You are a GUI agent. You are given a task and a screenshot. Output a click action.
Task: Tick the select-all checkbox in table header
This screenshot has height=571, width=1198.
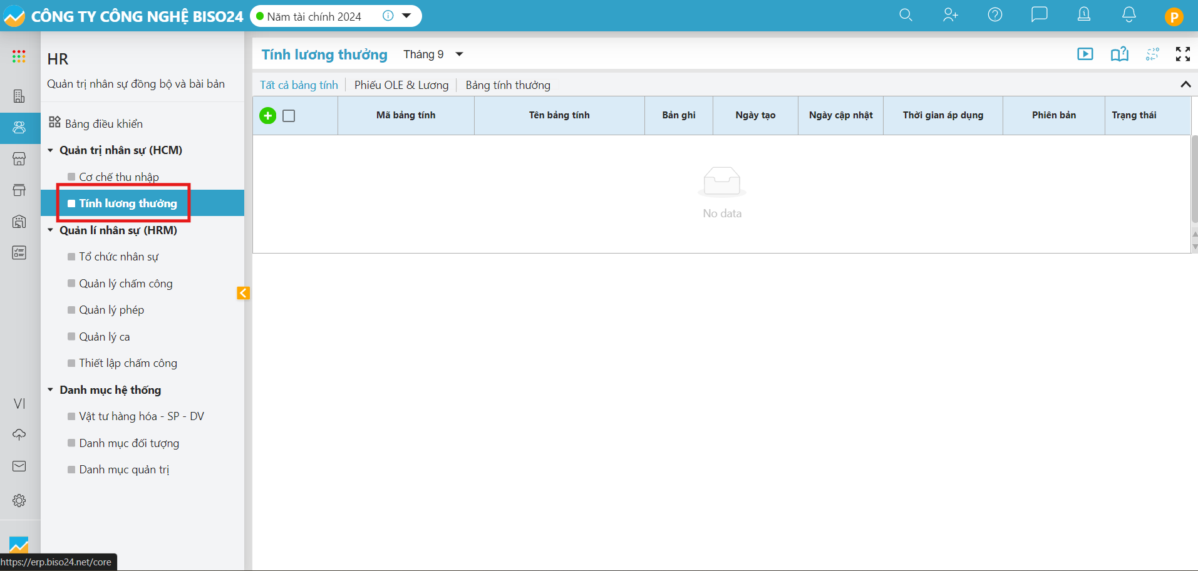point(289,116)
